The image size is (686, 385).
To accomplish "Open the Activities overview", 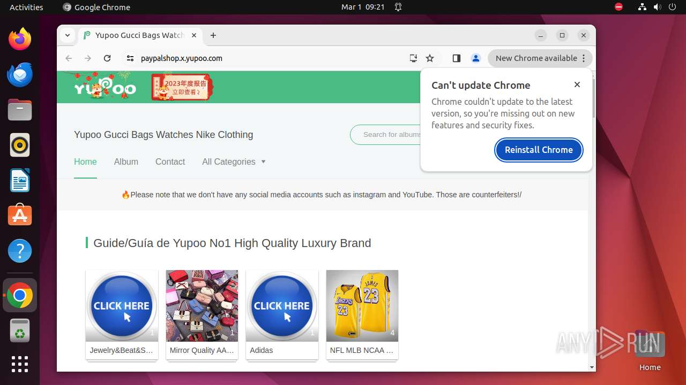I will [x=26, y=7].
